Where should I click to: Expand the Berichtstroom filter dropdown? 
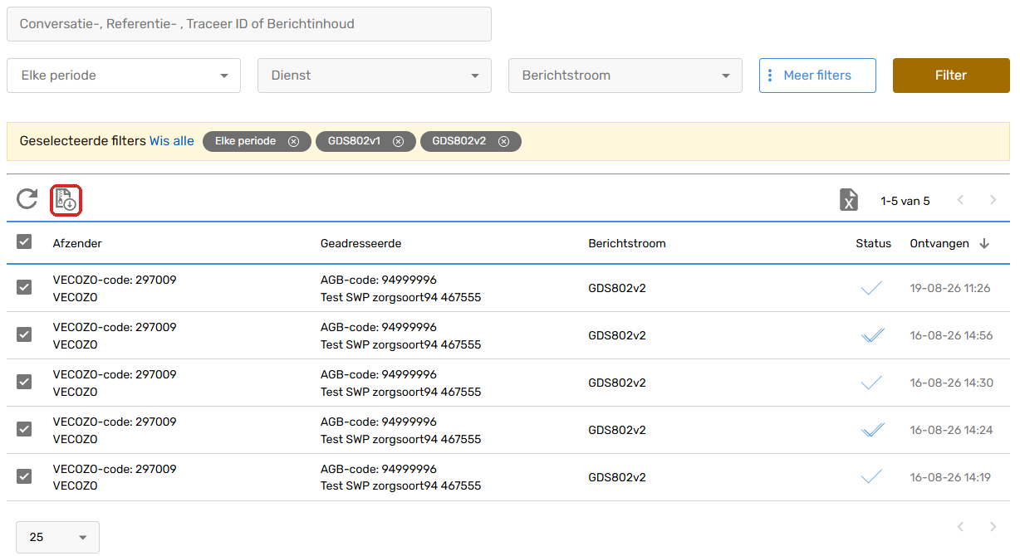[x=625, y=76]
